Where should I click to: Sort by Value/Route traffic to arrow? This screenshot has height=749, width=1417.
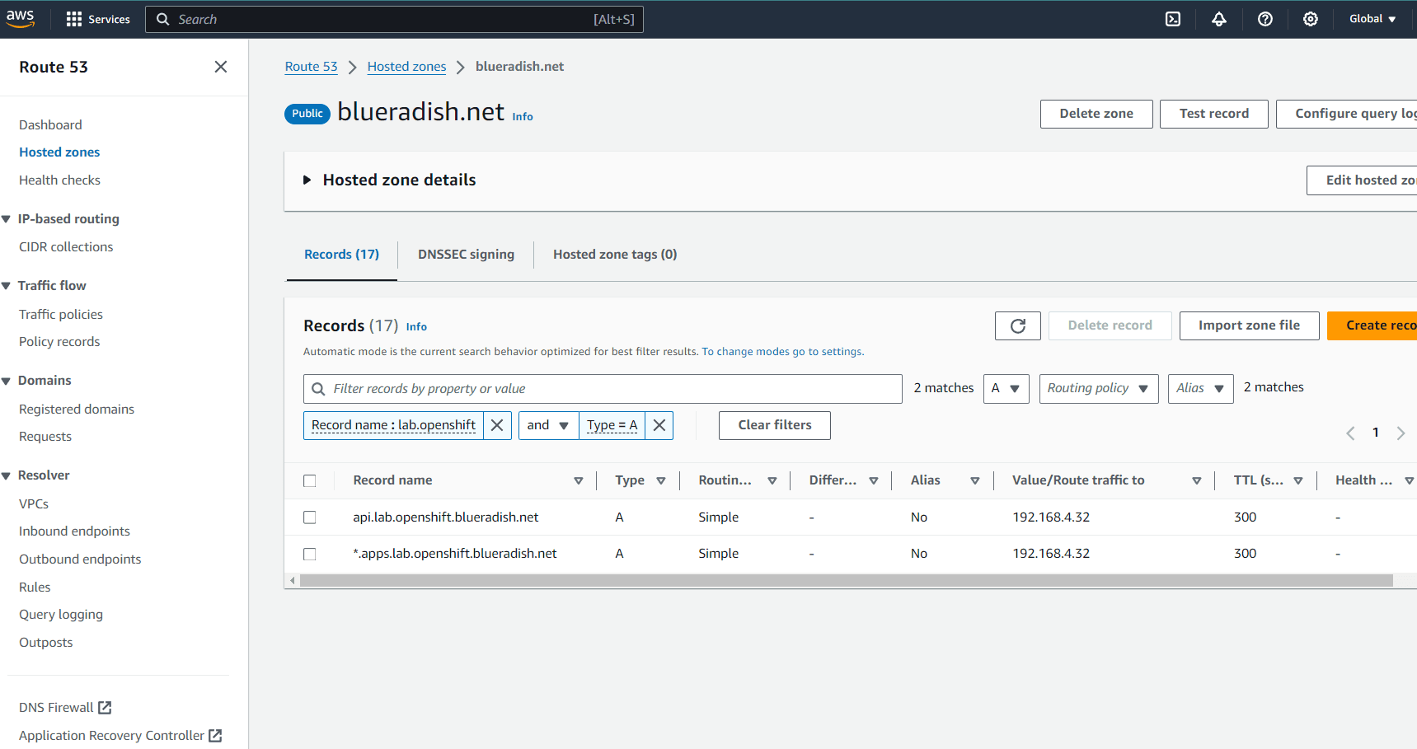coord(1197,480)
